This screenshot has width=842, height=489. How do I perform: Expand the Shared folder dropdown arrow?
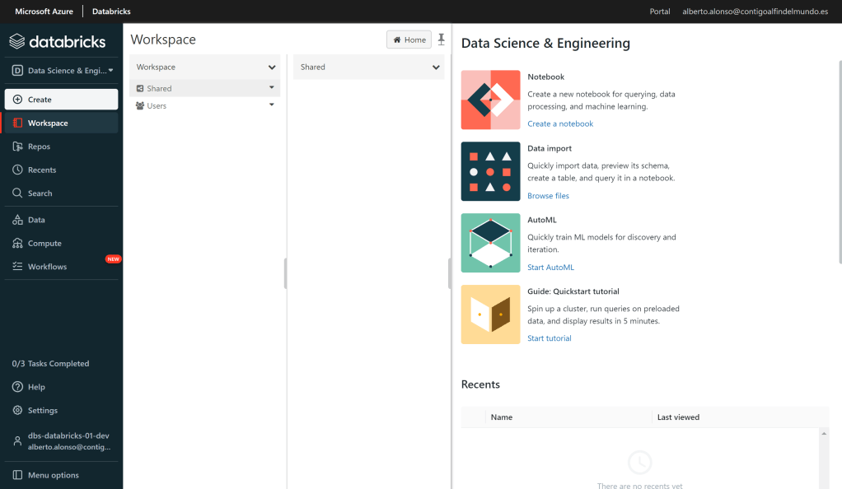(x=271, y=87)
